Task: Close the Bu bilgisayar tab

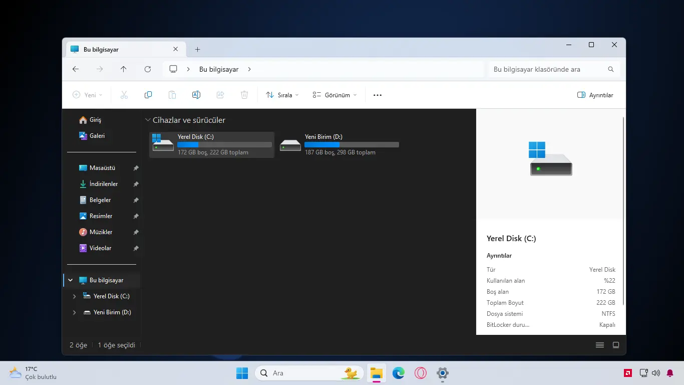Action: tap(175, 49)
